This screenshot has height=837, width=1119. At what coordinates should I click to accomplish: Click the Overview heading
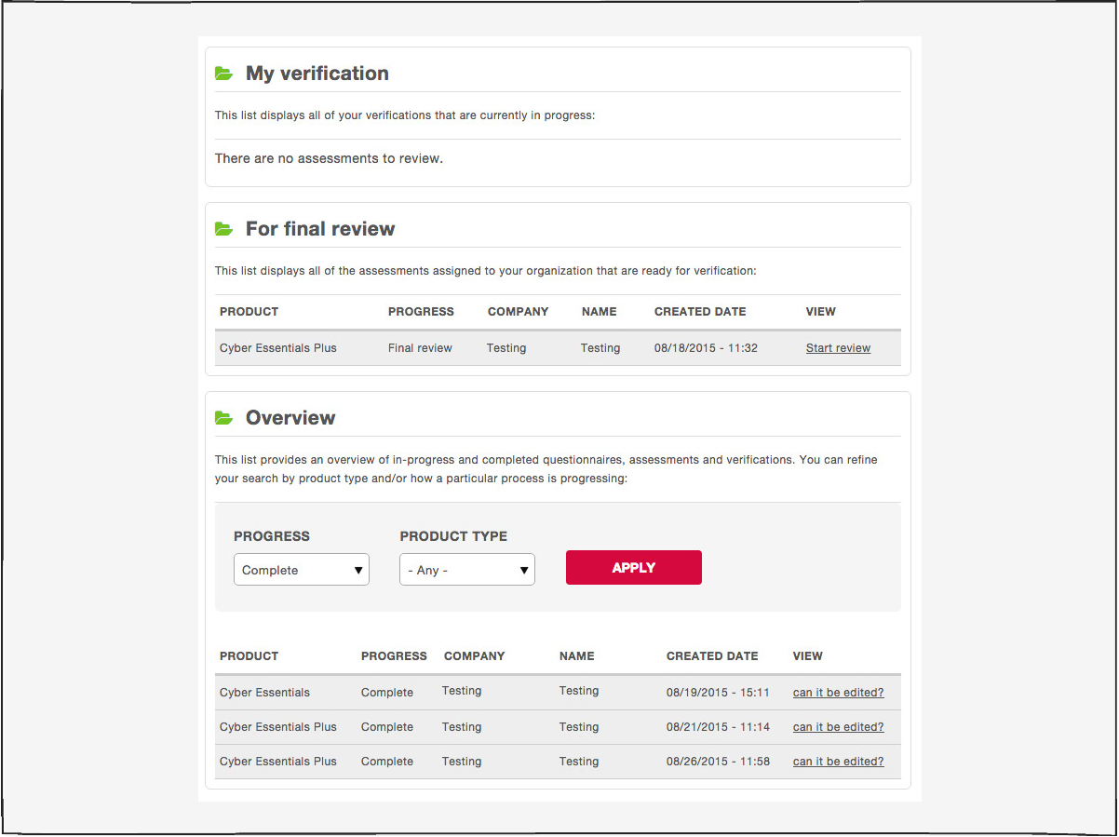tap(290, 418)
